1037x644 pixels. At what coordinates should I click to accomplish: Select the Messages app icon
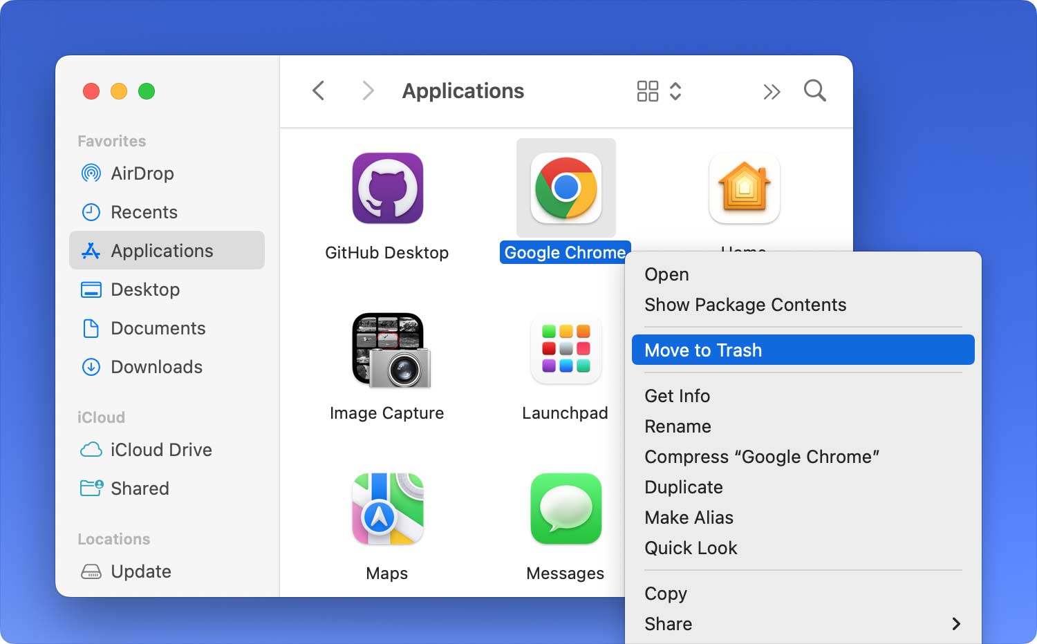coord(566,509)
